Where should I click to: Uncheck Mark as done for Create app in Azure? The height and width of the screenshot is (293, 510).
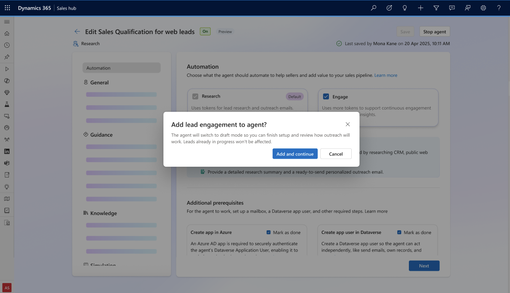269,232
